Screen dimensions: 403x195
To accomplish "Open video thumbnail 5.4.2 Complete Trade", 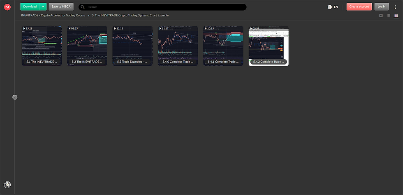I will (269, 46).
